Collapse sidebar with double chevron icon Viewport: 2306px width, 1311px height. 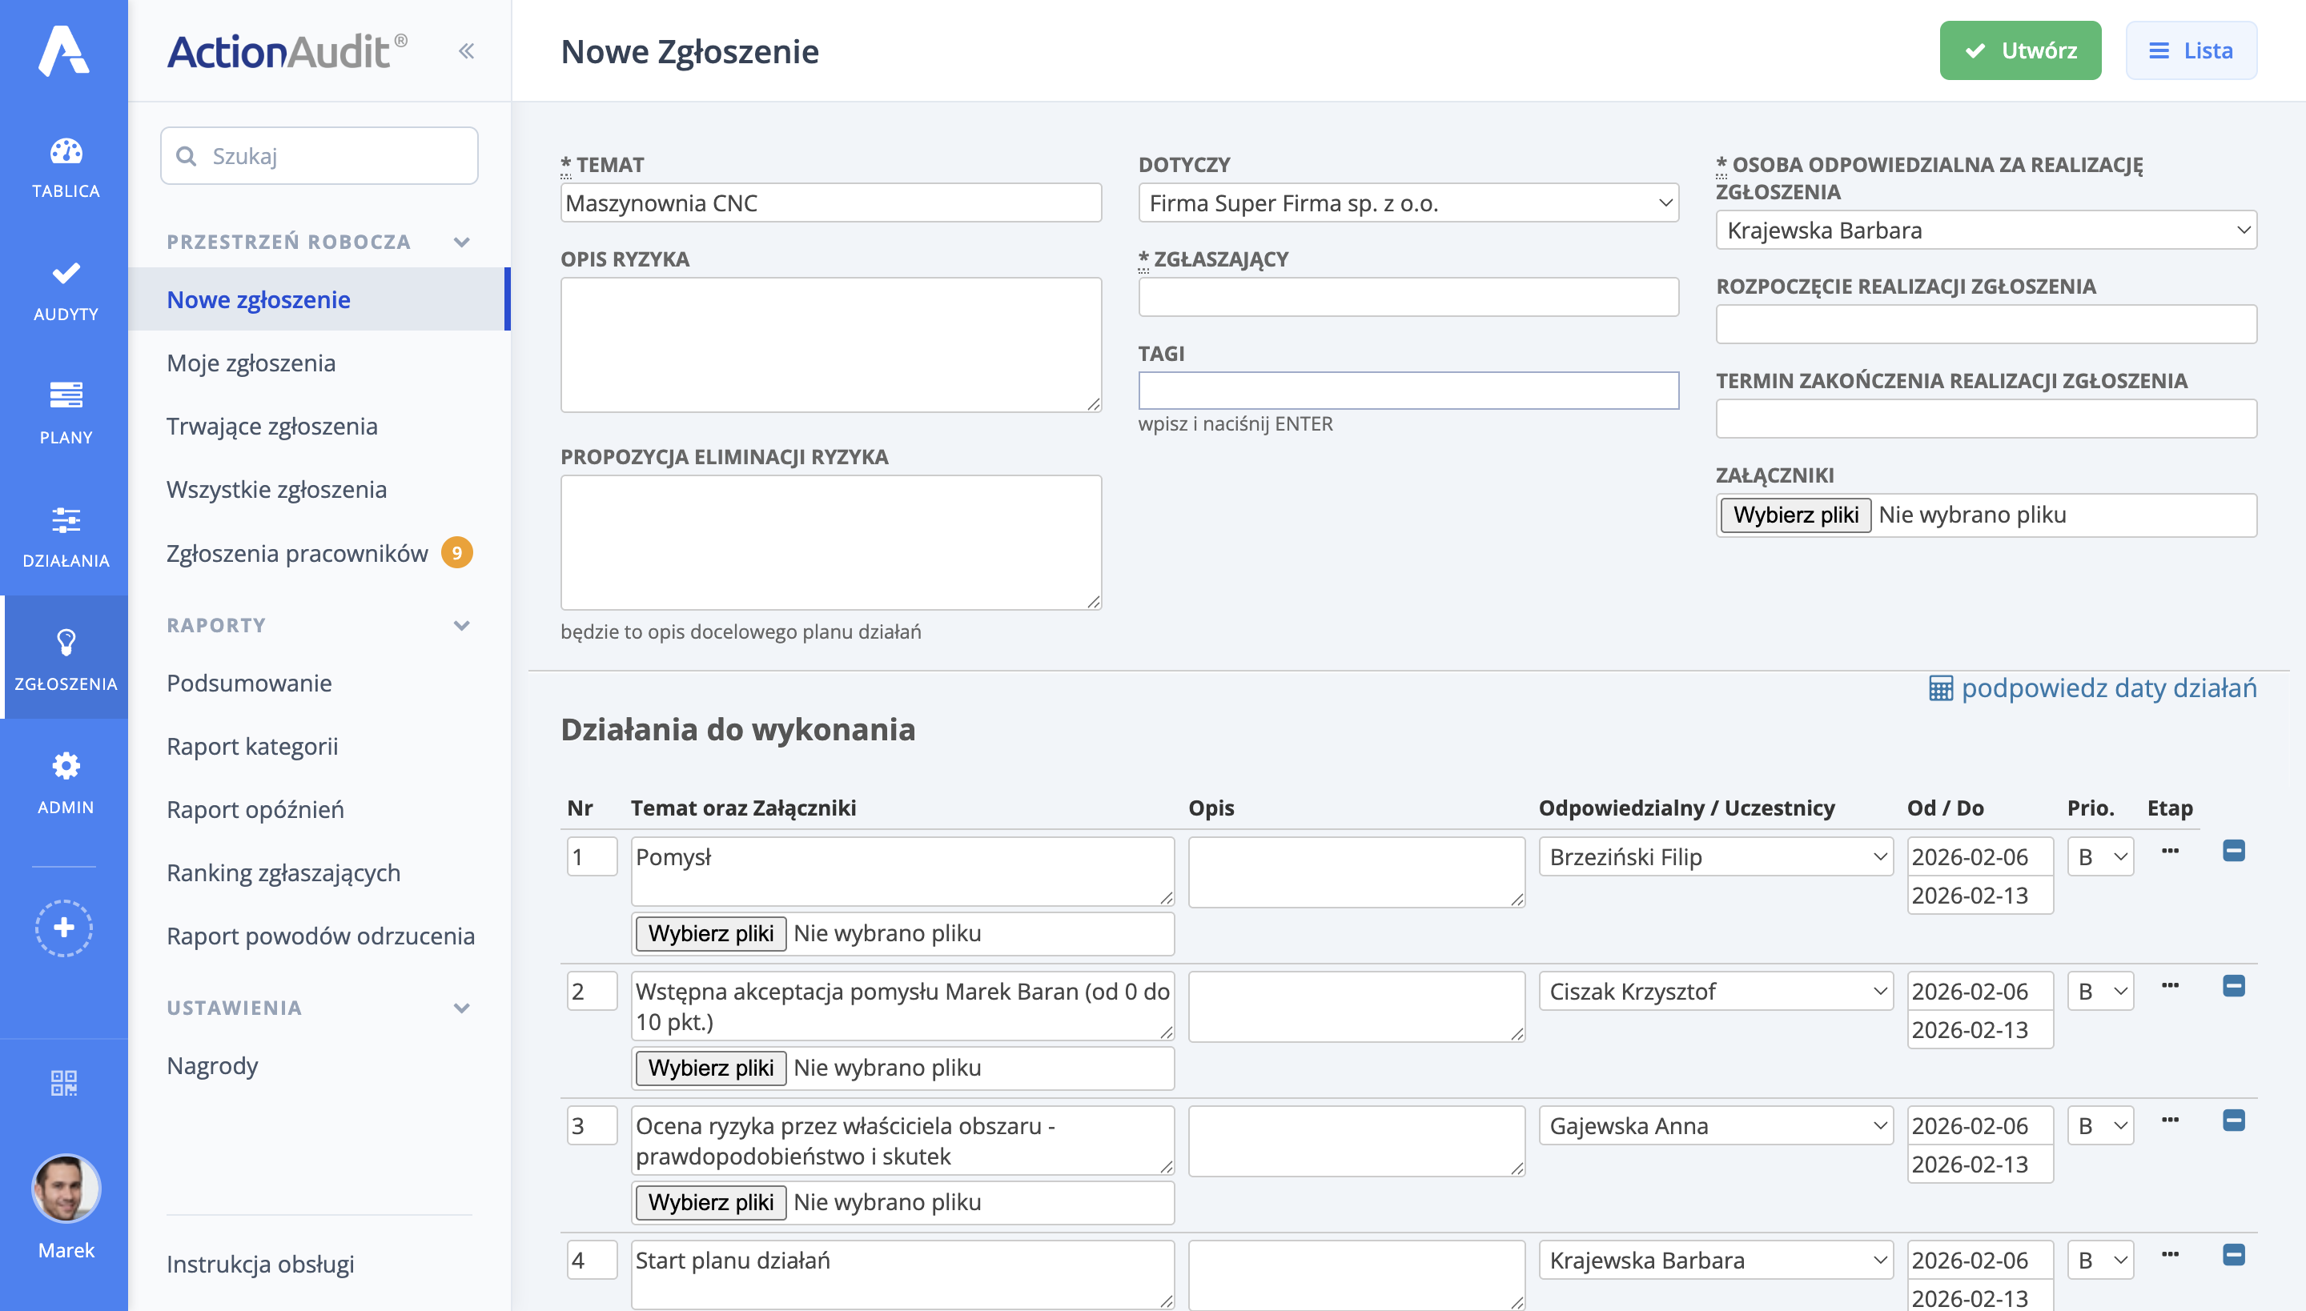(466, 51)
